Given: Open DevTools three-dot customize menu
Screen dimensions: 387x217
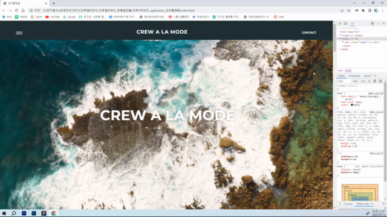Looking at the screenshot, I should click(x=378, y=24).
